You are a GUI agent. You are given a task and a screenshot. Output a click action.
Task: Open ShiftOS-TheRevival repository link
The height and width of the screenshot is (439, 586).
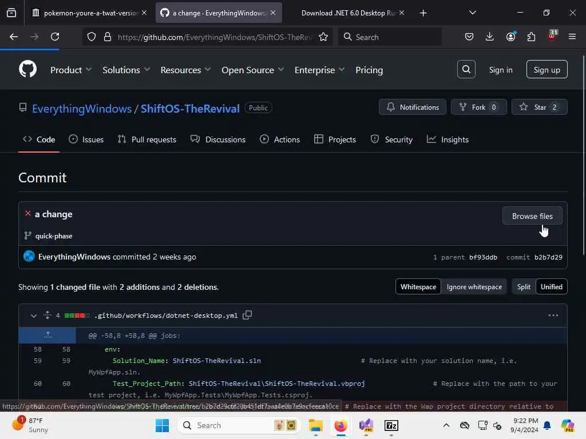coord(190,108)
